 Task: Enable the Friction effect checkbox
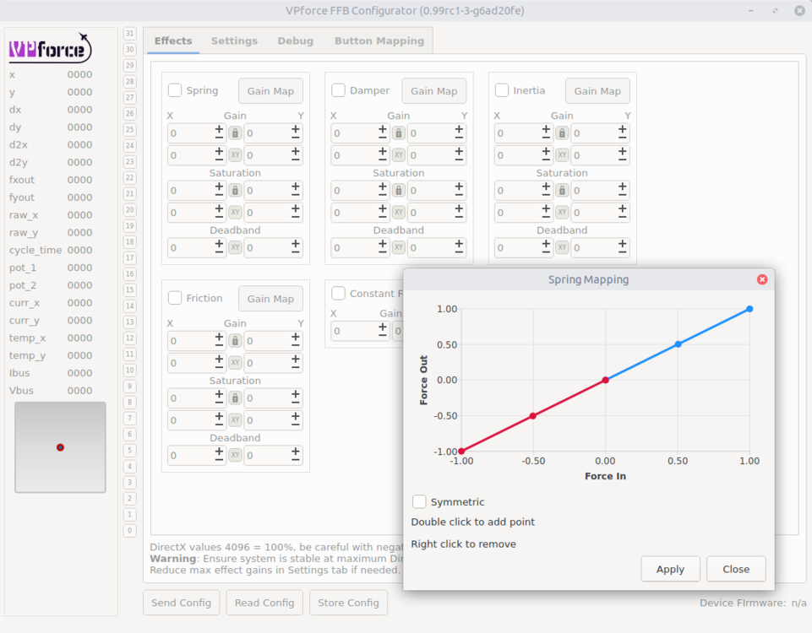(x=175, y=298)
